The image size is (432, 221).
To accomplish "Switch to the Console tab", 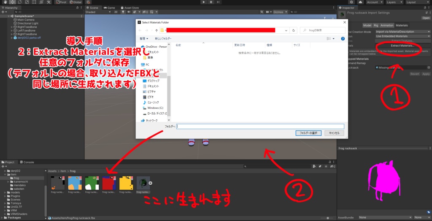I will point(28,162).
